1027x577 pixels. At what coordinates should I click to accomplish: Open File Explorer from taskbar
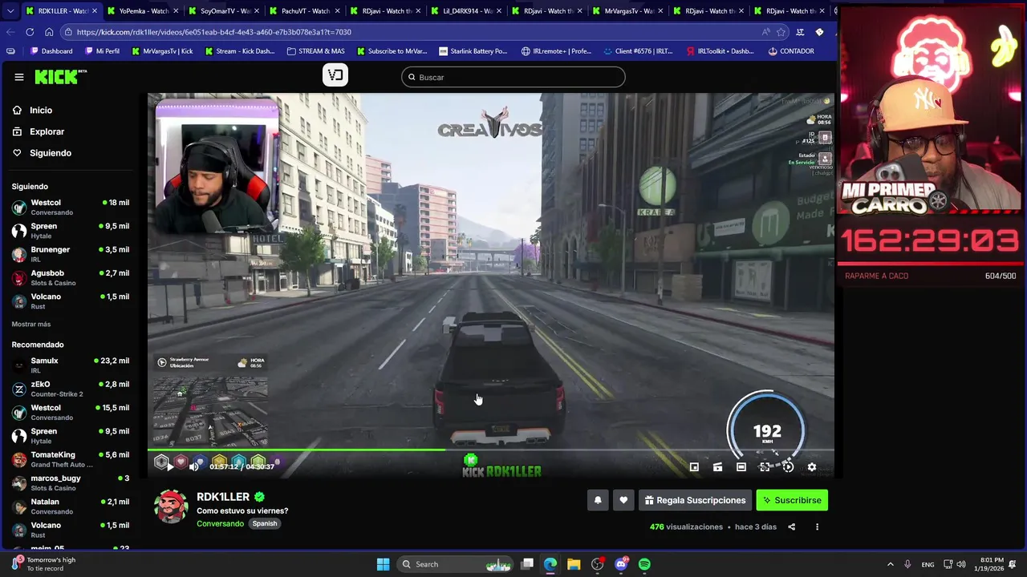[x=574, y=564]
